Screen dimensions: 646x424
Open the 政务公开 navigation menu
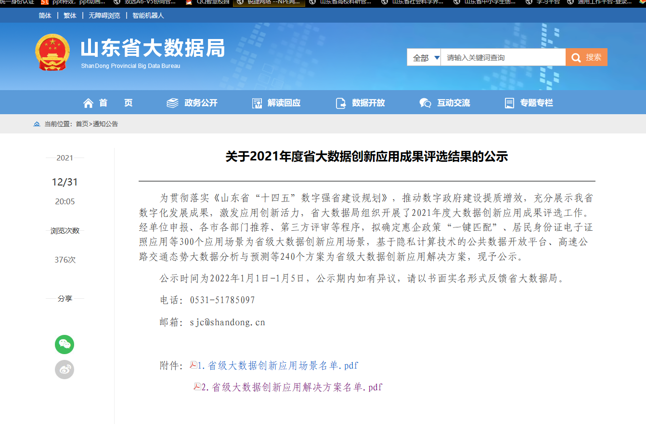193,103
